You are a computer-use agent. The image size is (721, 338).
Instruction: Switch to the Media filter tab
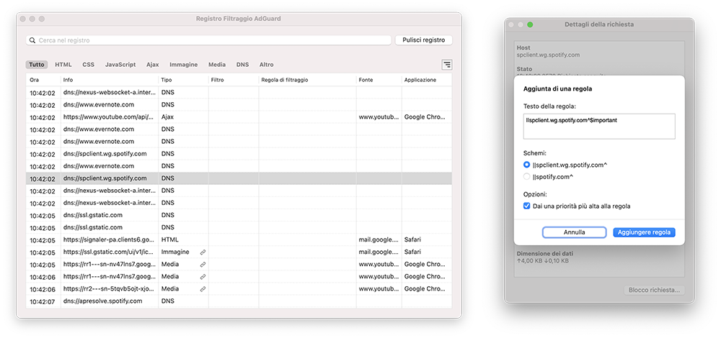coord(217,65)
